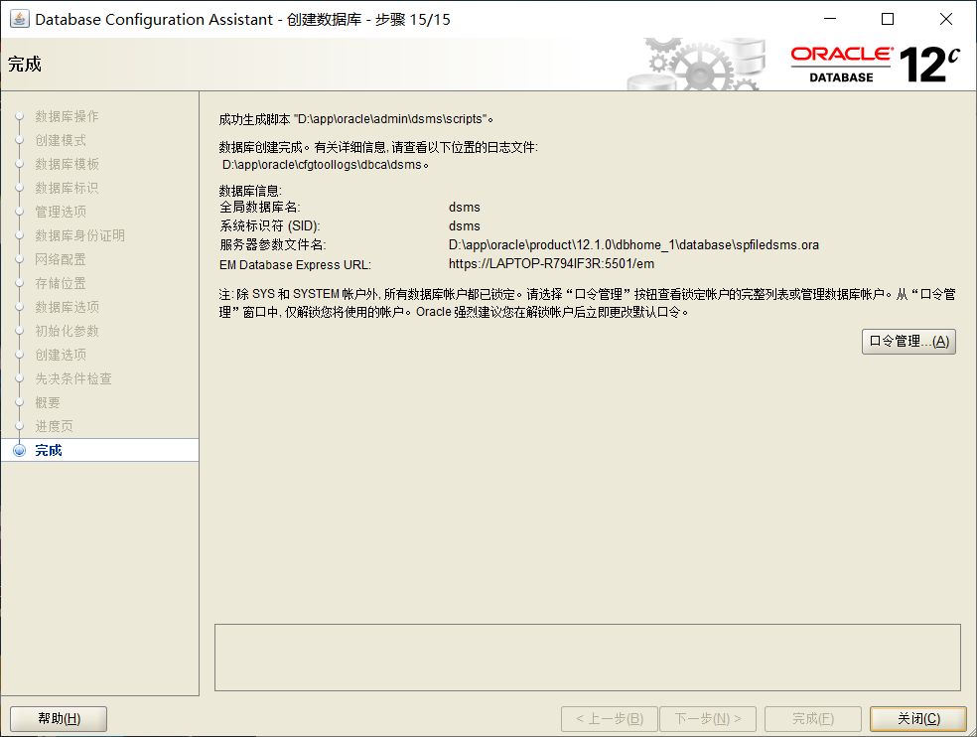Click the disabled 上一步(B) back button
The width and height of the screenshot is (977, 737).
(609, 718)
